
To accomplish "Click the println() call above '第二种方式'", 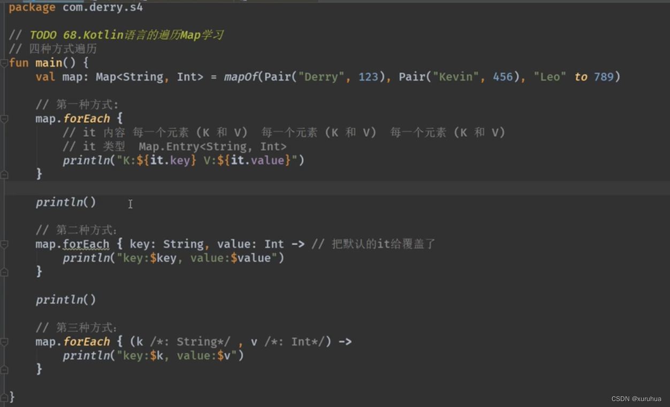I will [66, 202].
